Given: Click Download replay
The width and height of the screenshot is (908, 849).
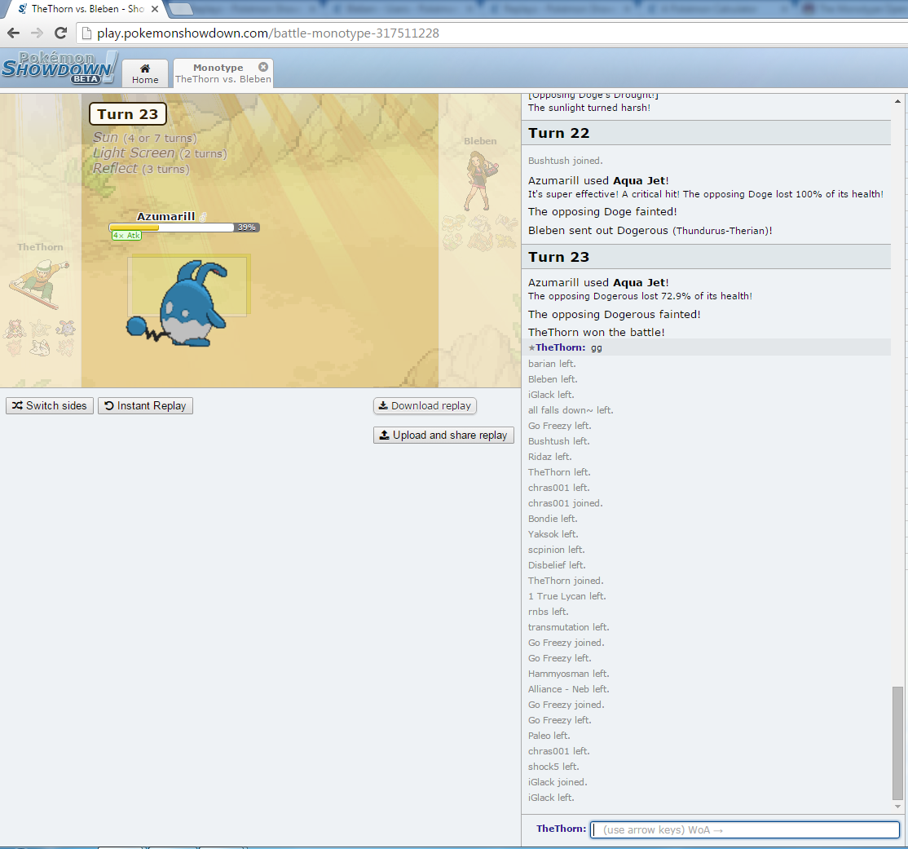Looking at the screenshot, I should 425,405.
